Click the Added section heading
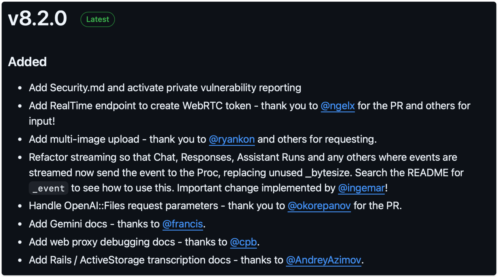 click(27, 62)
